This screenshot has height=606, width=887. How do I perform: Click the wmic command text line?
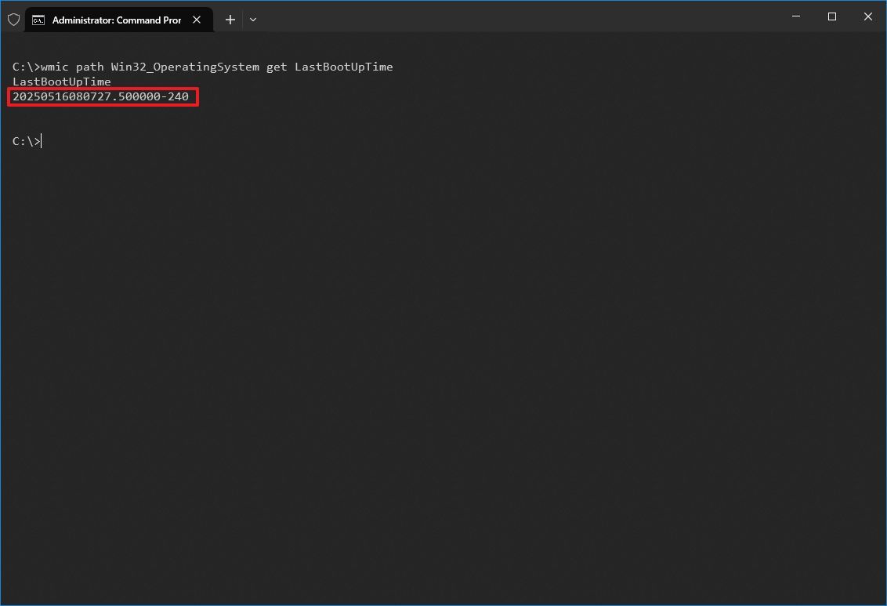pyautogui.click(x=202, y=67)
